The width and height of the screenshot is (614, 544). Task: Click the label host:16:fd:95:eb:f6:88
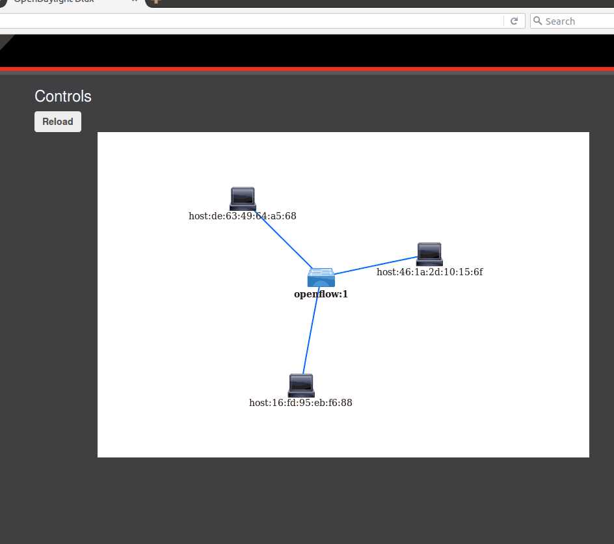(300, 403)
